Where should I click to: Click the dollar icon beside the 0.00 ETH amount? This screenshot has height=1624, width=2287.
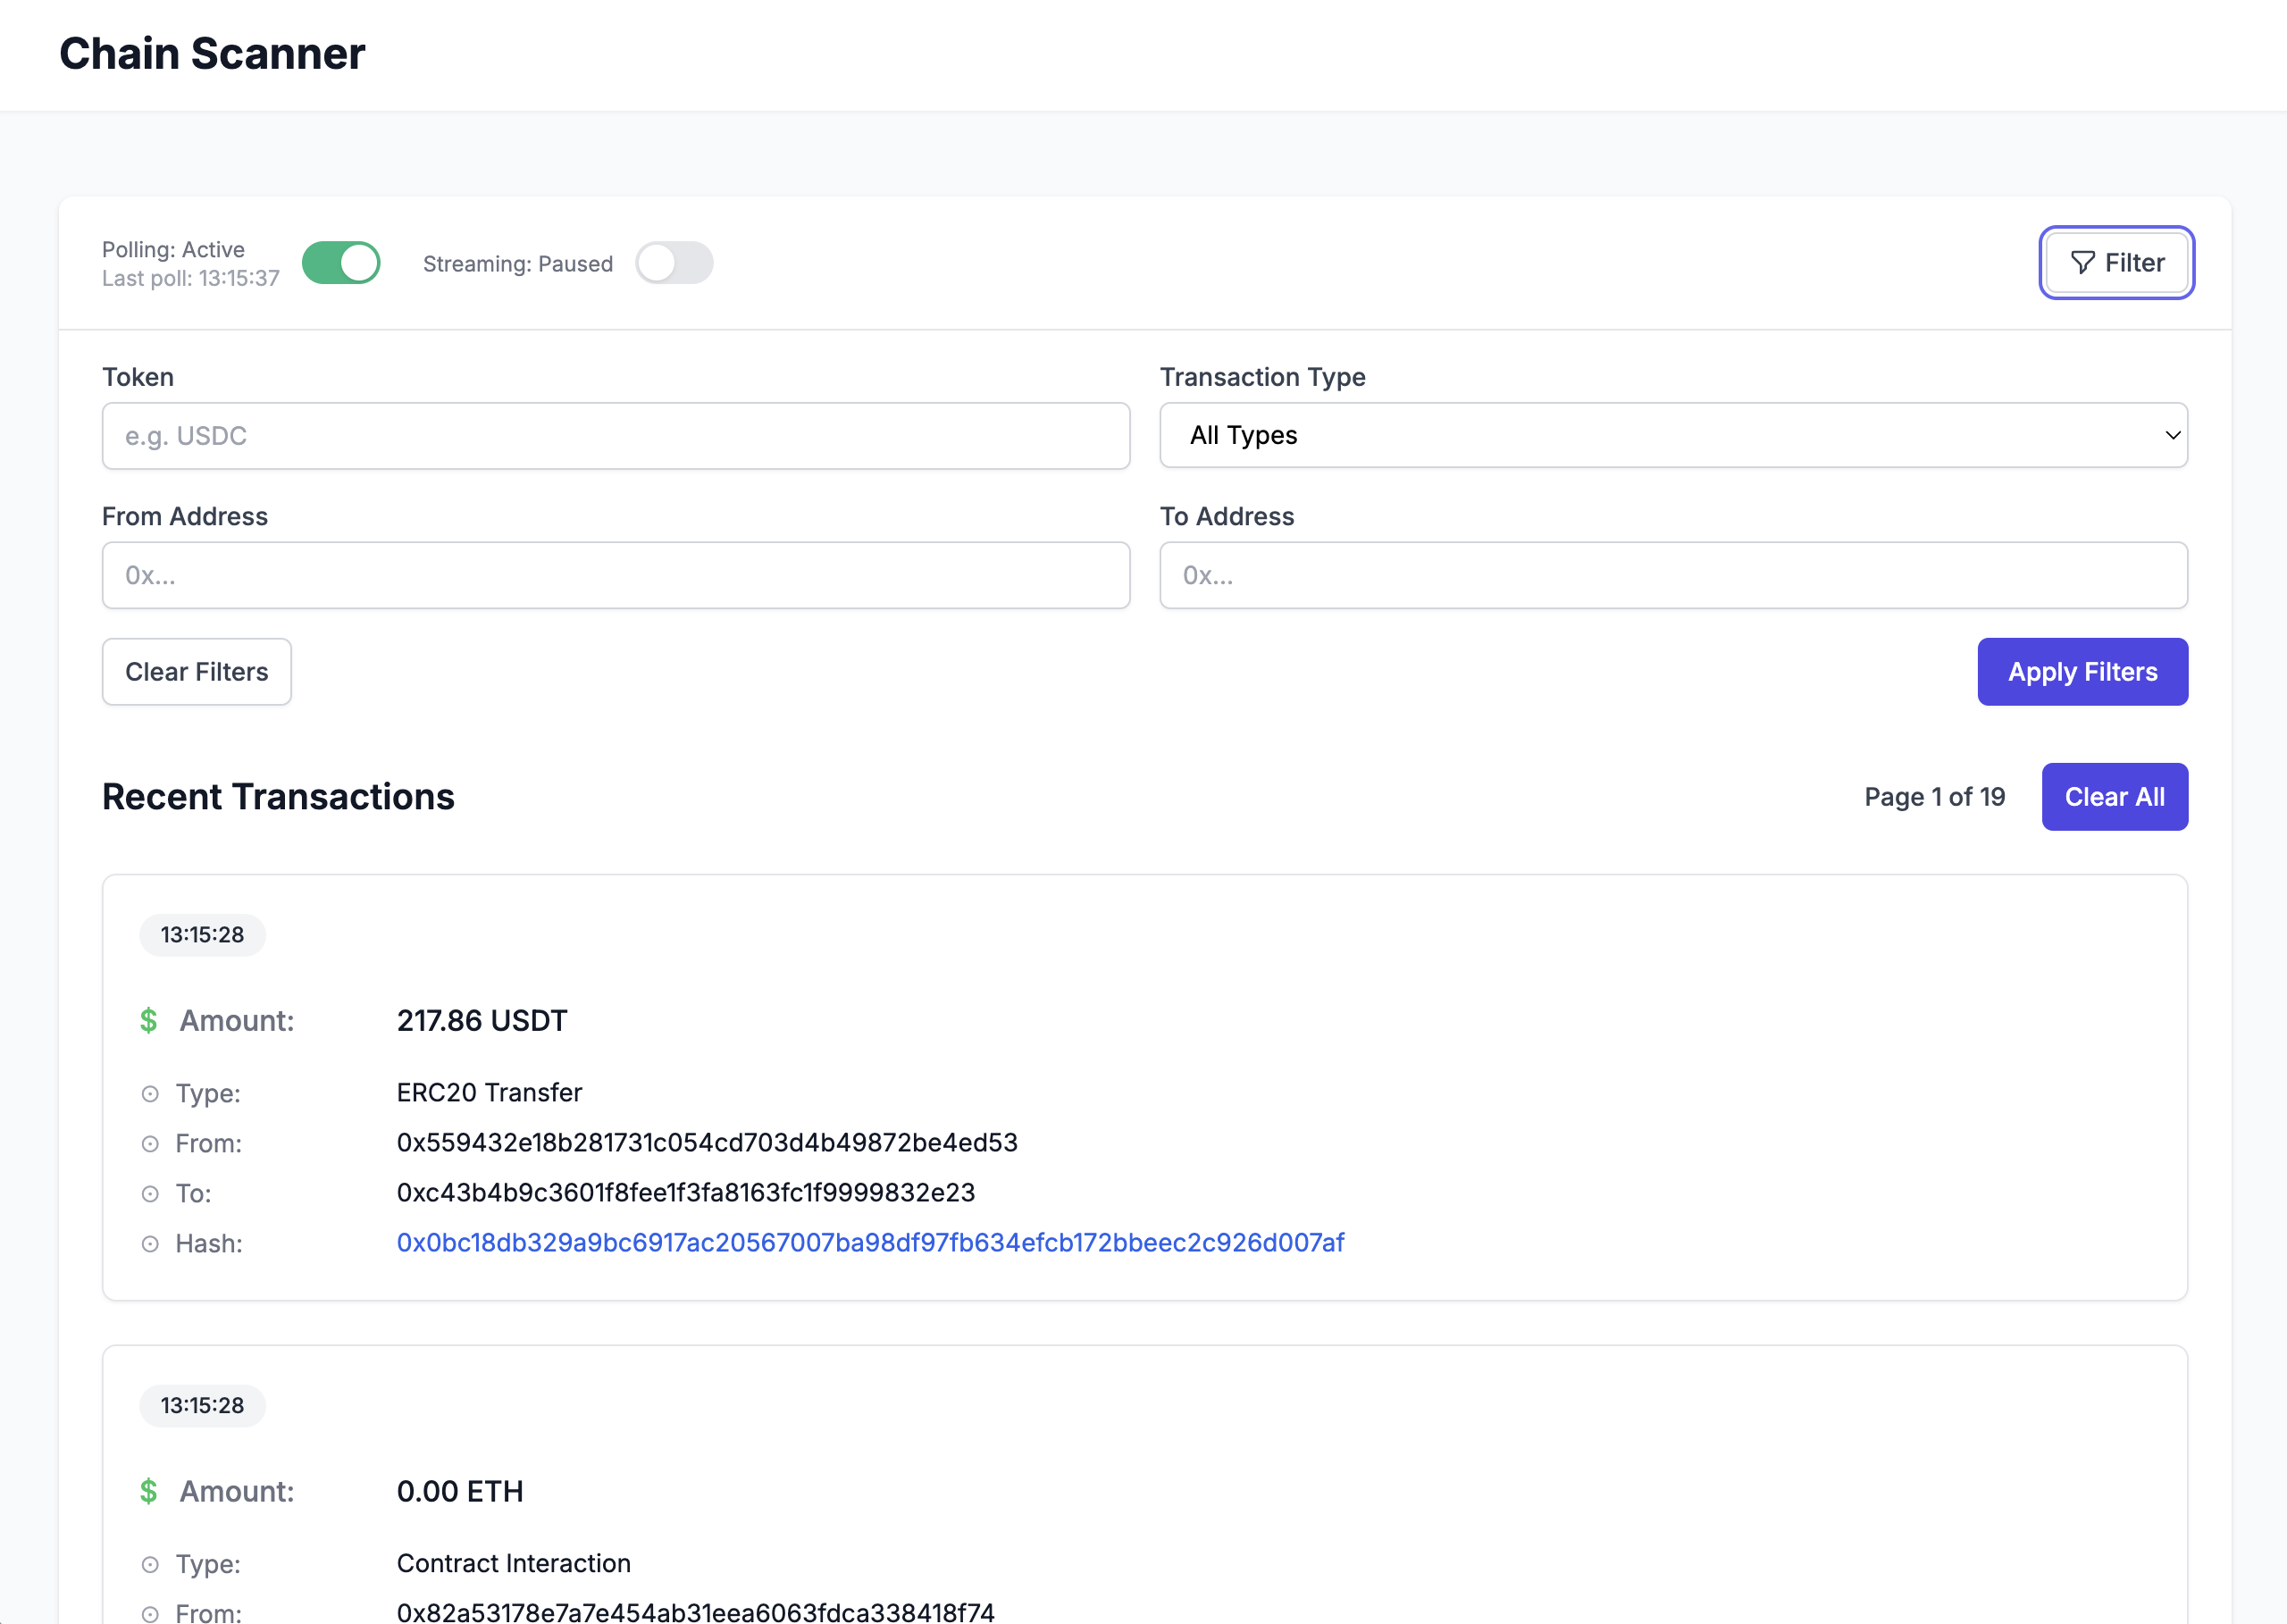(x=149, y=1491)
